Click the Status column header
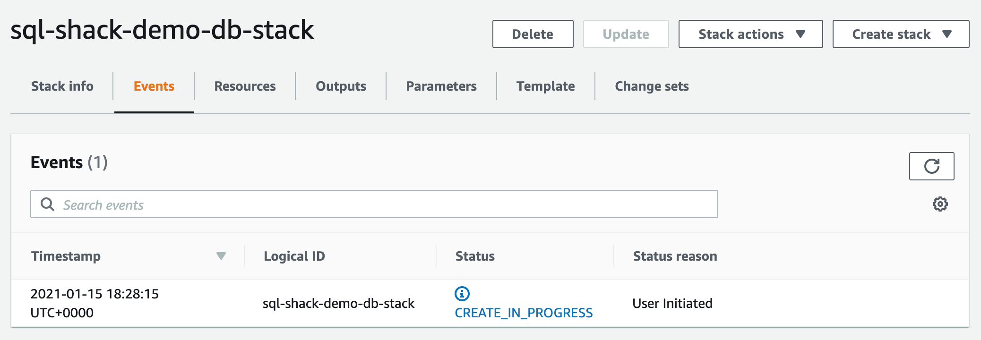Viewport: 981px width, 340px height. pos(475,256)
